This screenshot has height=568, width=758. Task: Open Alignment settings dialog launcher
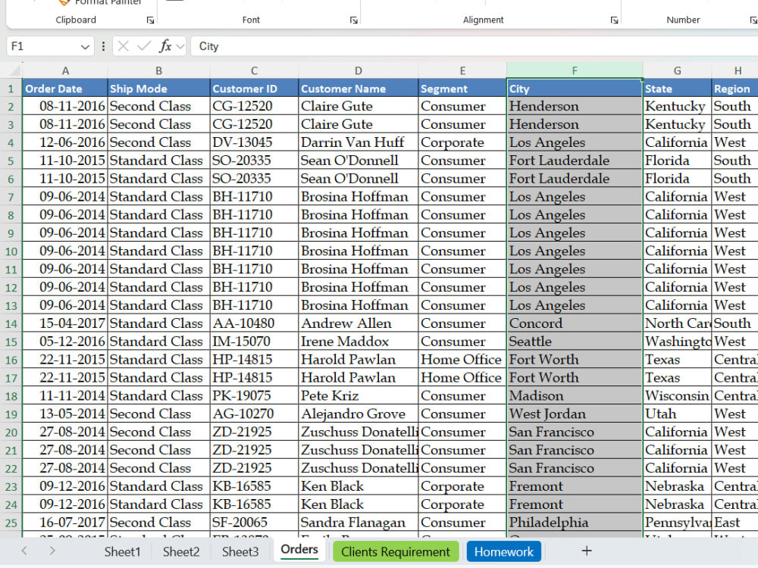pos(614,20)
